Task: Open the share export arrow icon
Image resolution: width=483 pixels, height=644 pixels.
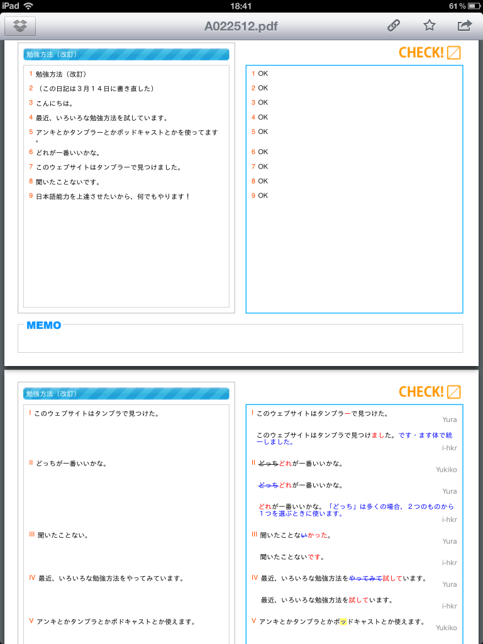Action: [x=464, y=26]
